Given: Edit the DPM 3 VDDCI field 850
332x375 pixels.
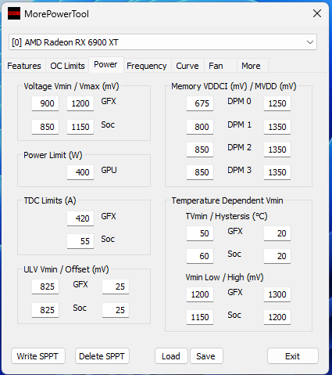Looking at the screenshot, I should pyautogui.click(x=200, y=172).
